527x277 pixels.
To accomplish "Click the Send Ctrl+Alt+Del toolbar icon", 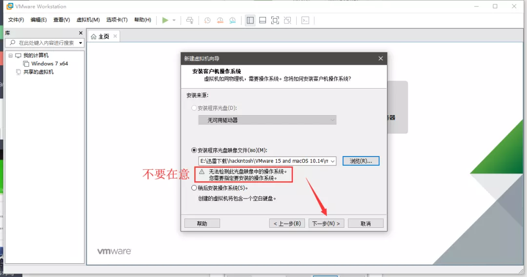I will tap(190, 20).
